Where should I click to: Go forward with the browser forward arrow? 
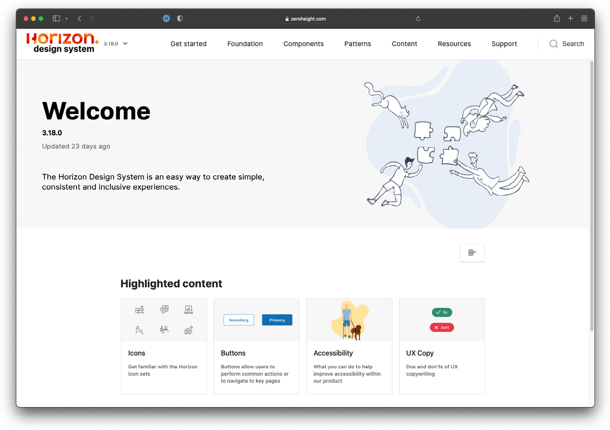(92, 19)
